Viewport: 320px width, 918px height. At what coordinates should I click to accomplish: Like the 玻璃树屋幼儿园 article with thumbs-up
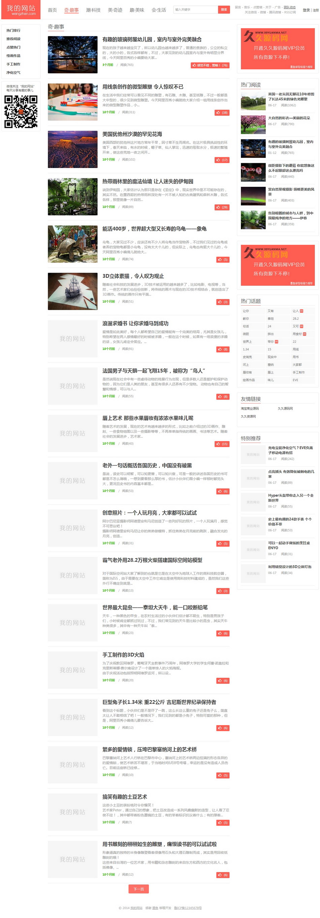tap(210, 65)
